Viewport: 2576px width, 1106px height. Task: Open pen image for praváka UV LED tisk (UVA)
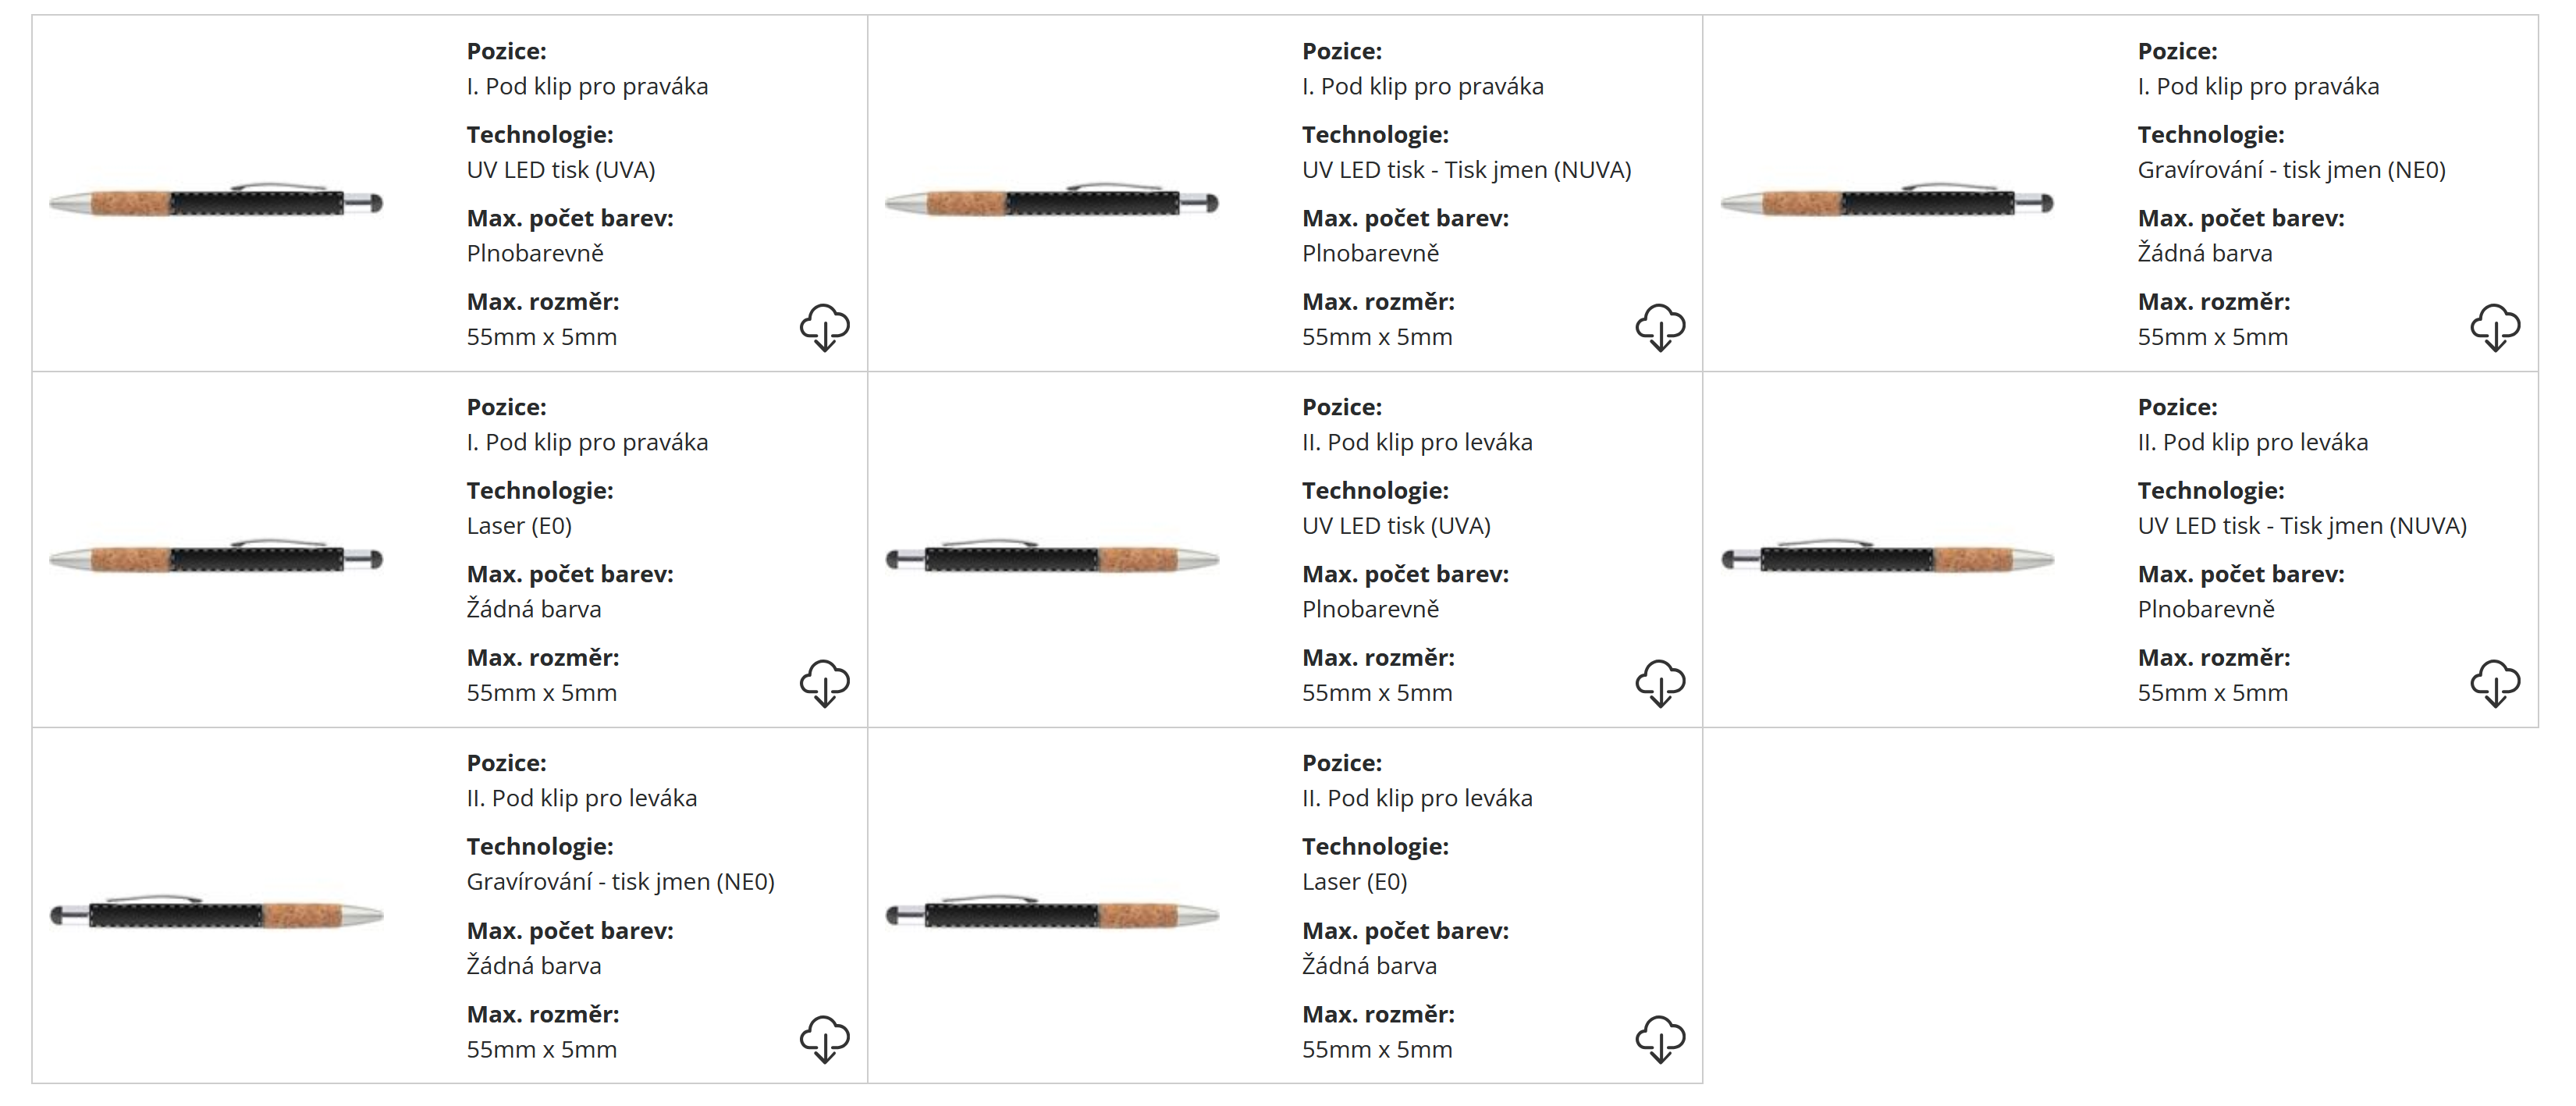pyautogui.click(x=216, y=202)
